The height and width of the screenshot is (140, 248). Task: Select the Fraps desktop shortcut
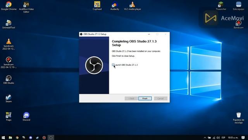tap(9, 117)
